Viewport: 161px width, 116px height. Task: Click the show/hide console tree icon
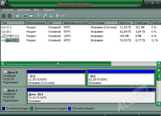tap(17, 16)
